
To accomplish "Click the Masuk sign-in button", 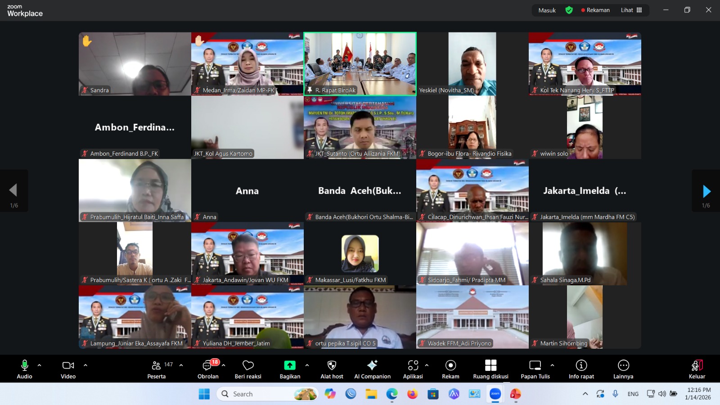I will point(547,10).
